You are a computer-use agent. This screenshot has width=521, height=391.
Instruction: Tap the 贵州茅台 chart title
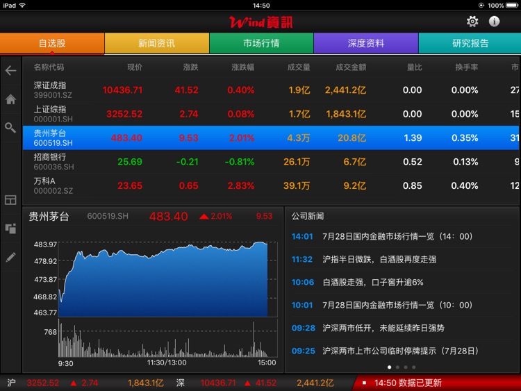(49, 217)
